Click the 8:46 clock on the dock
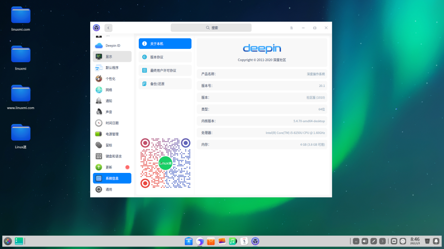The width and height of the screenshot is (444, 249). [x=415, y=241]
